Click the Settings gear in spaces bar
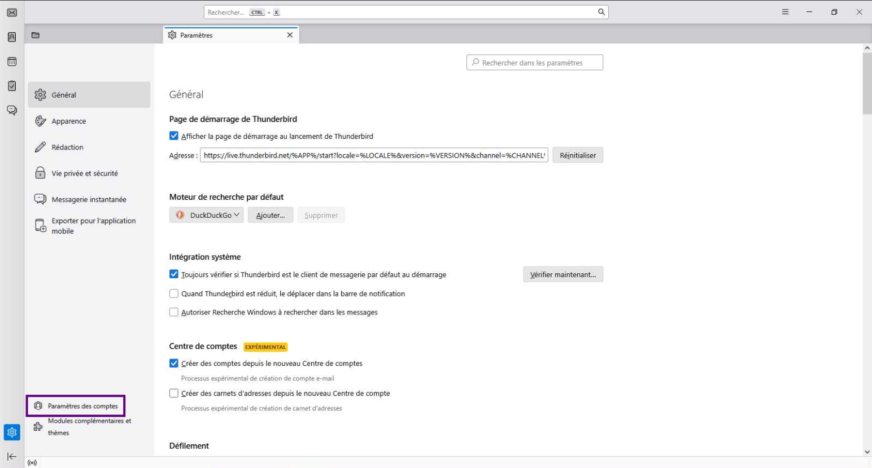Image resolution: width=872 pixels, height=468 pixels. point(12,432)
